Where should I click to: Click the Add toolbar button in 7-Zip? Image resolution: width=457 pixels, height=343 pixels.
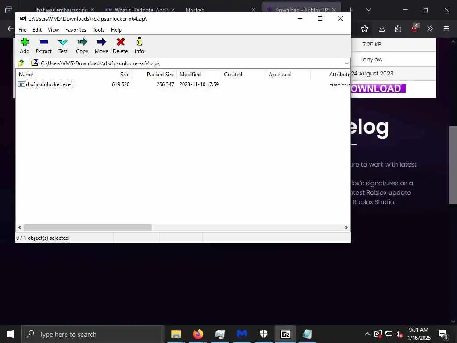coord(25,46)
